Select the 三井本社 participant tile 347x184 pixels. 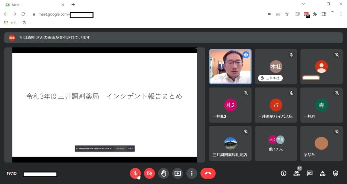(x=276, y=67)
